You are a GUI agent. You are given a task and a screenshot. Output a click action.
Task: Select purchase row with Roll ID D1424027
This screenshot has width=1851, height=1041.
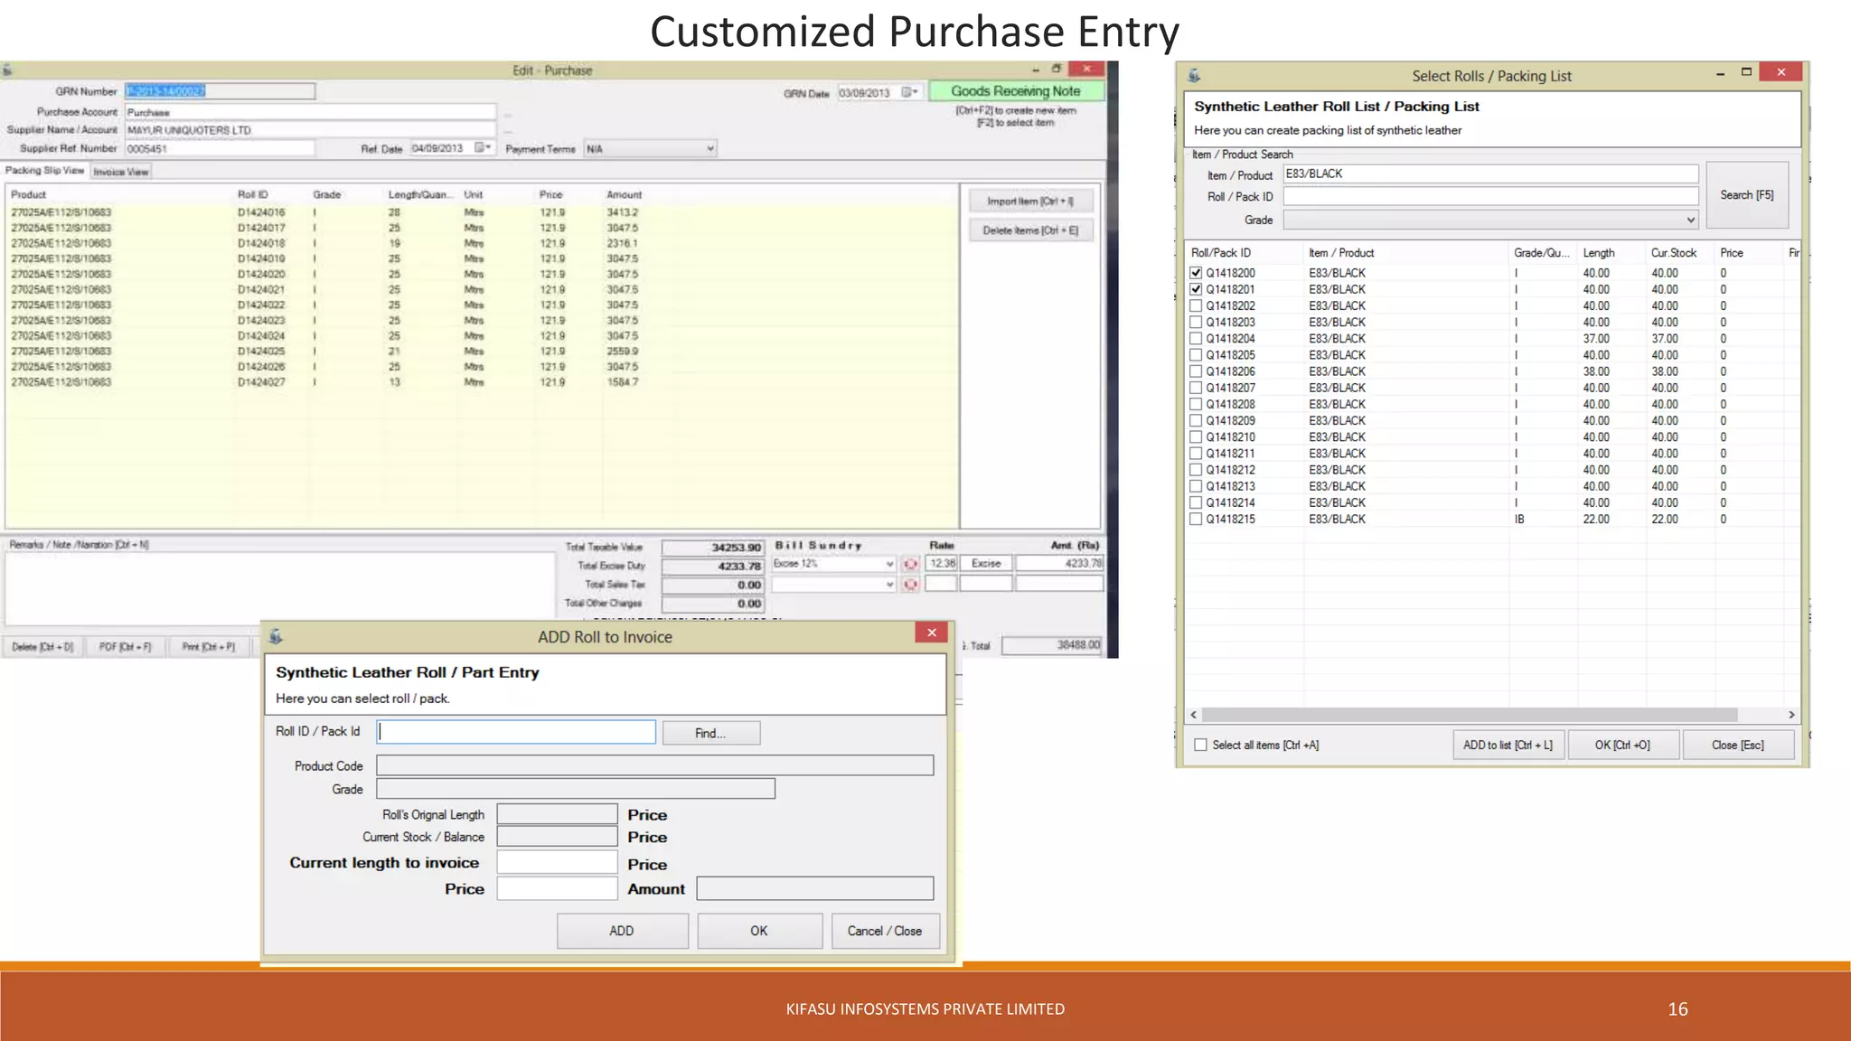tap(482, 382)
